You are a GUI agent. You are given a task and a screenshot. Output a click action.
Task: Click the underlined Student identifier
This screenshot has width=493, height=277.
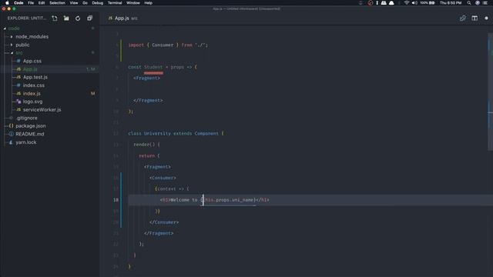(153, 67)
